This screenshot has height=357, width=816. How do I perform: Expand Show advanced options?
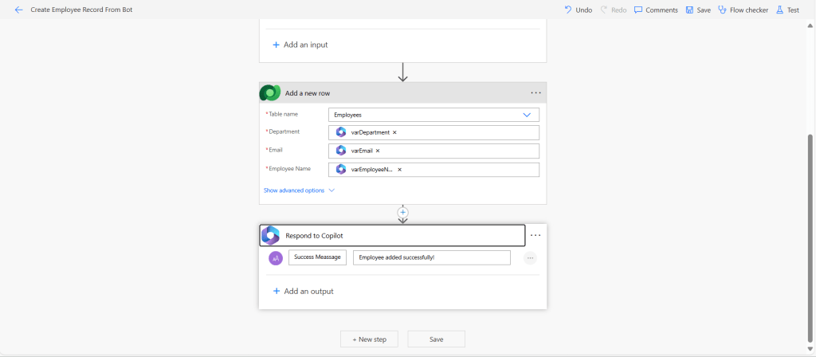pyautogui.click(x=299, y=190)
